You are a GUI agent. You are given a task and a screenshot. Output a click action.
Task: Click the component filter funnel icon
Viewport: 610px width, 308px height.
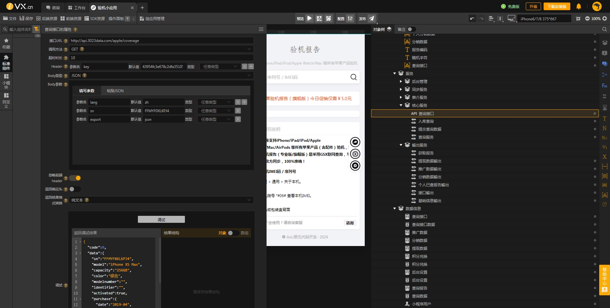pyautogui.click(x=37, y=29)
